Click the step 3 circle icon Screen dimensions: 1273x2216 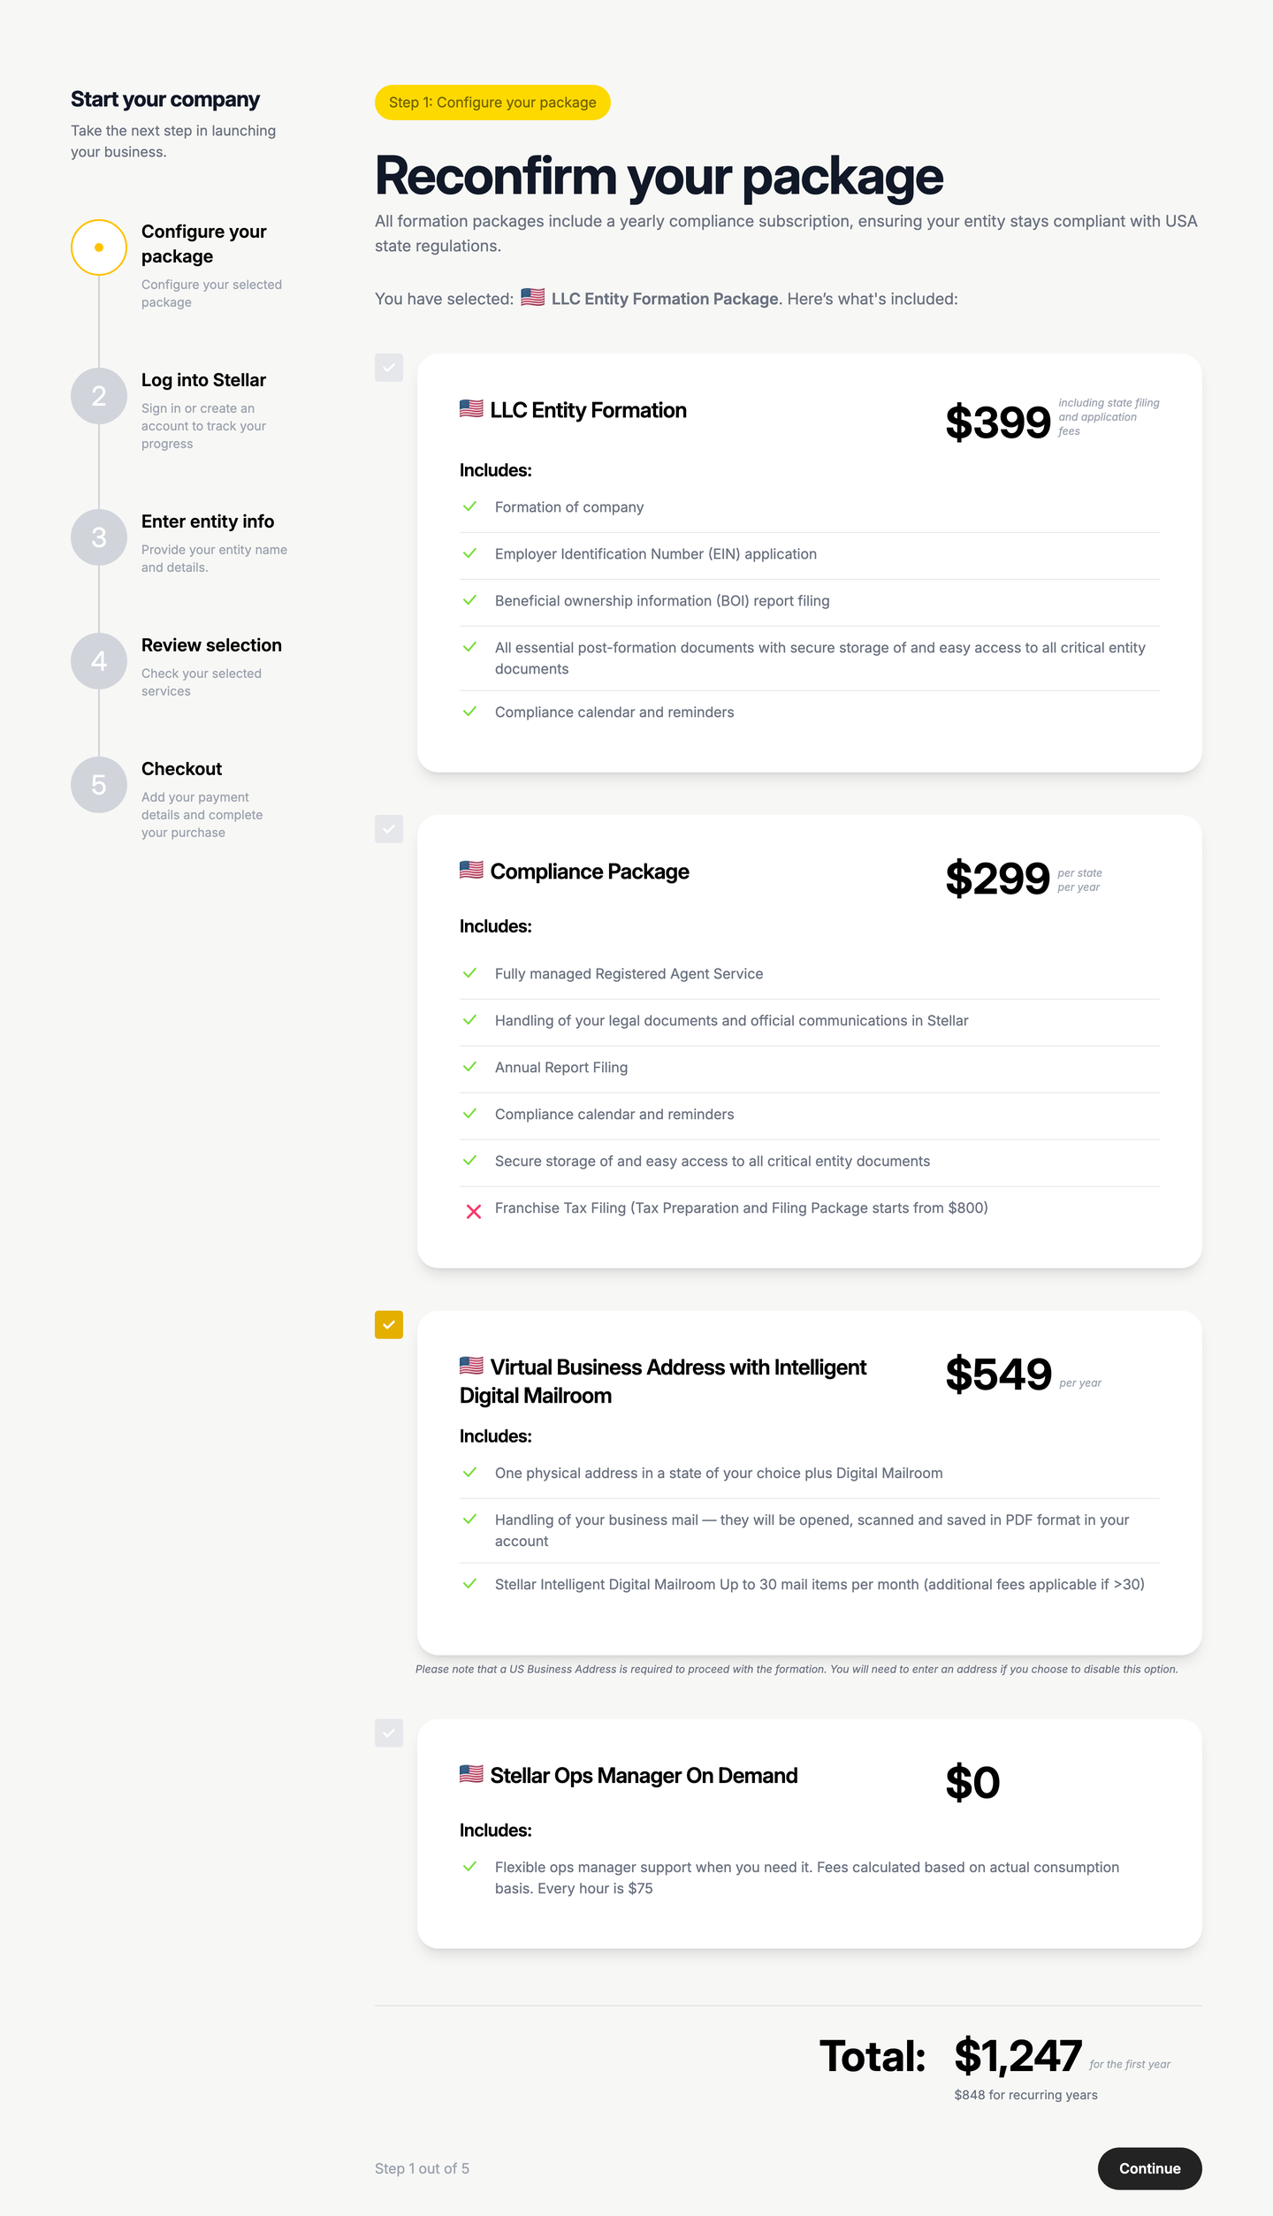pyautogui.click(x=99, y=537)
